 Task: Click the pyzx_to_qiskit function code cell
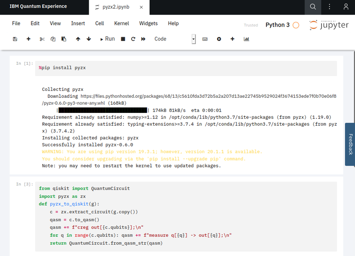[x=186, y=216]
